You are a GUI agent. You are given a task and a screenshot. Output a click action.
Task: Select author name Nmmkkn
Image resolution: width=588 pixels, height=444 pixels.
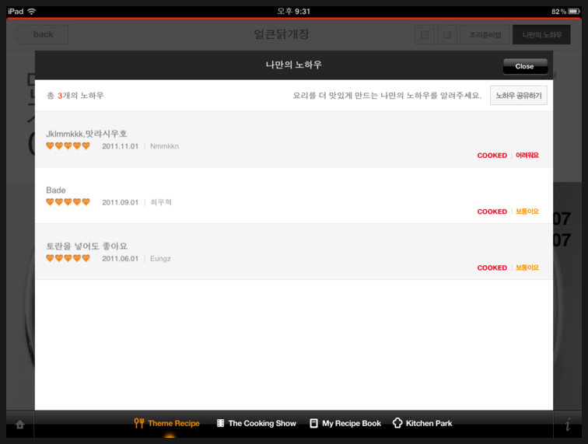pos(164,146)
